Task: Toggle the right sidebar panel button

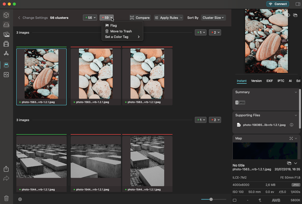Action: pyautogui.click(x=298, y=4)
